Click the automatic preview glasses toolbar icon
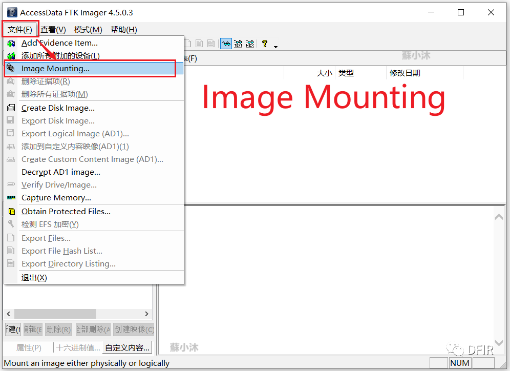510x371 pixels. 226,43
